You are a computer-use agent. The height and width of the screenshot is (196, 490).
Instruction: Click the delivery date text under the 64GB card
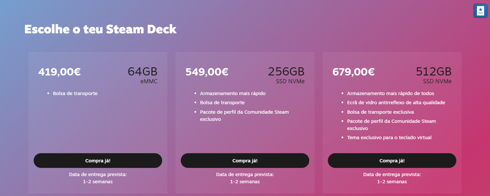point(98,178)
